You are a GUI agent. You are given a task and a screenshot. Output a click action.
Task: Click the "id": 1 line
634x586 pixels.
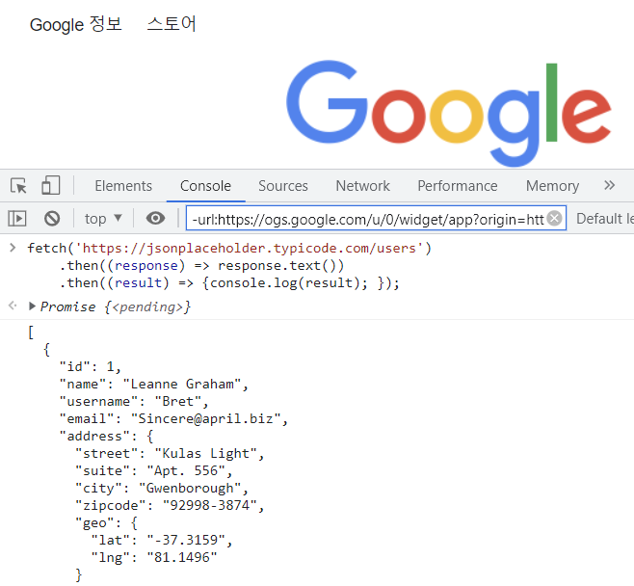coord(91,367)
